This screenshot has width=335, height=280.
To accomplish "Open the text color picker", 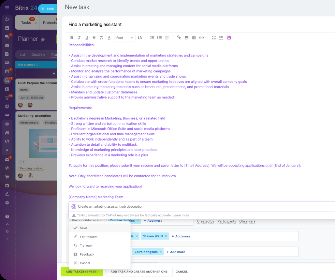I will click(109, 37).
